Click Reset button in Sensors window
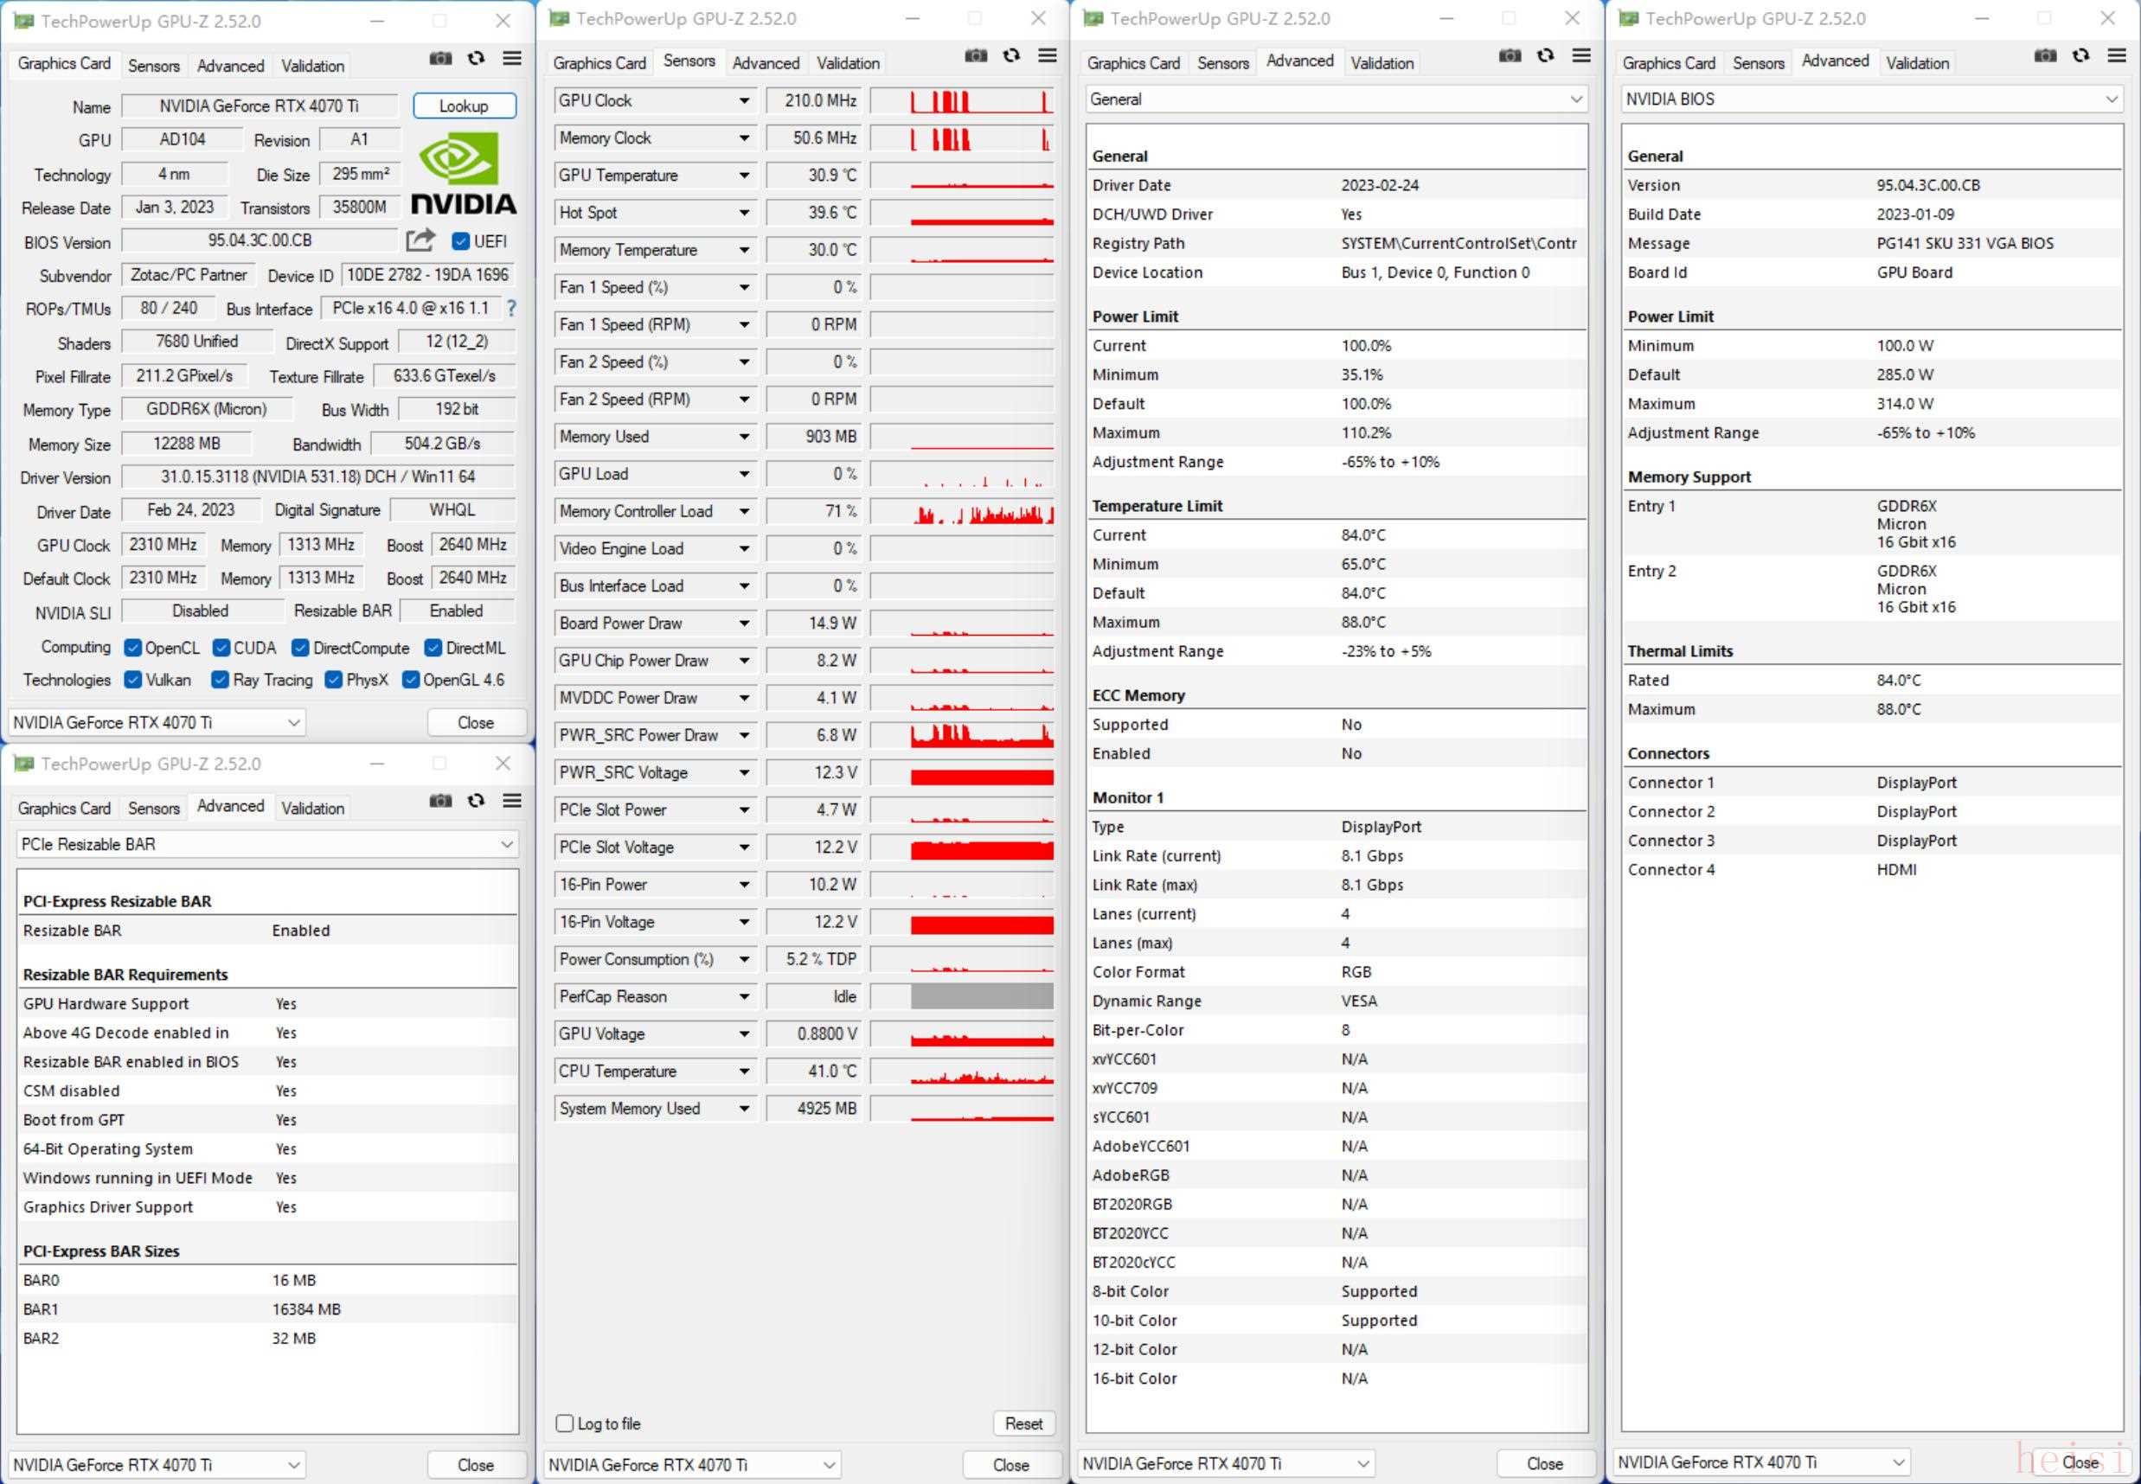Viewport: 2141px width, 1484px height. [1023, 1423]
